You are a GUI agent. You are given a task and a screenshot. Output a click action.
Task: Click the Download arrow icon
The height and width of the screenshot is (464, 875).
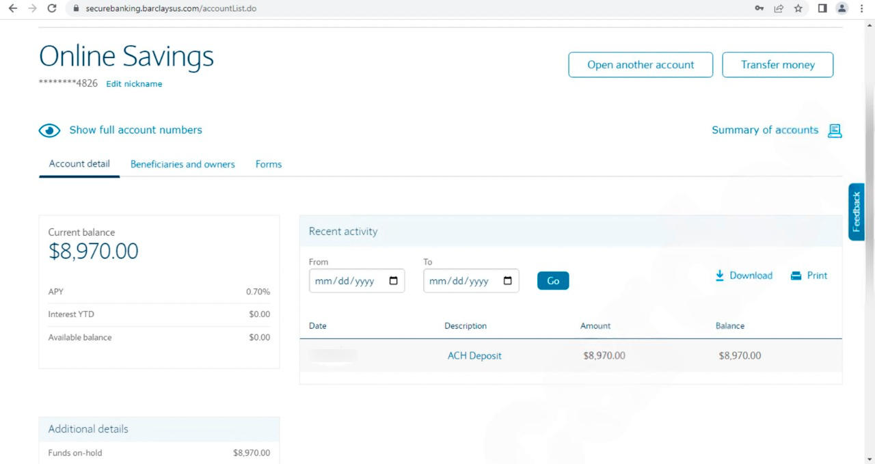pyautogui.click(x=719, y=275)
